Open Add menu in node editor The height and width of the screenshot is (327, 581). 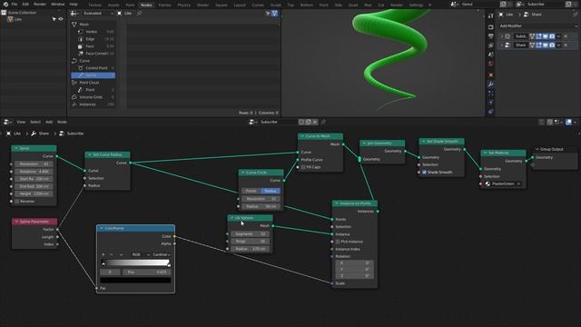(49, 122)
